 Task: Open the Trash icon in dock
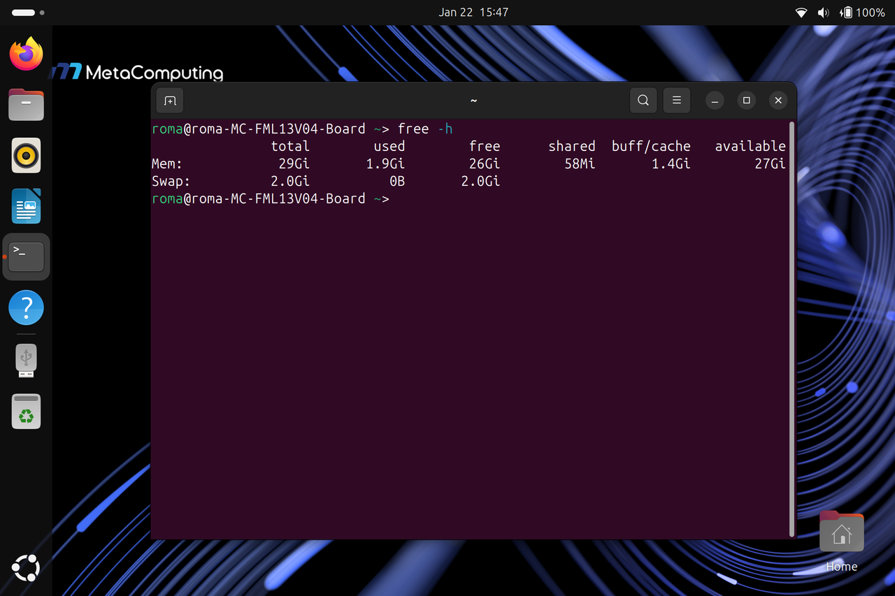26,411
